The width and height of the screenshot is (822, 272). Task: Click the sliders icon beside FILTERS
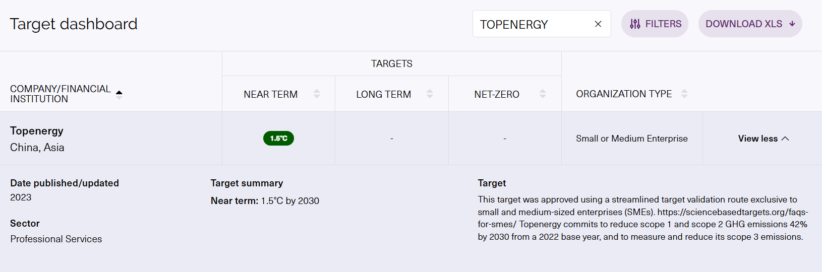635,24
